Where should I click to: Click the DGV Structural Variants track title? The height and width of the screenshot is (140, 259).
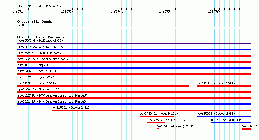(x=41, y=37)
